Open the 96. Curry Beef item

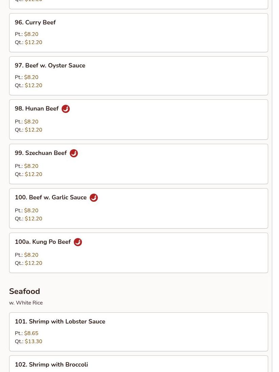click(35, 22)
